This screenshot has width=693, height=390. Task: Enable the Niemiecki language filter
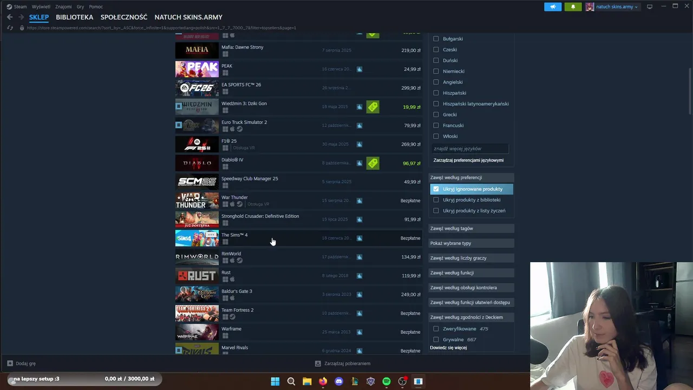pos(436,71)
